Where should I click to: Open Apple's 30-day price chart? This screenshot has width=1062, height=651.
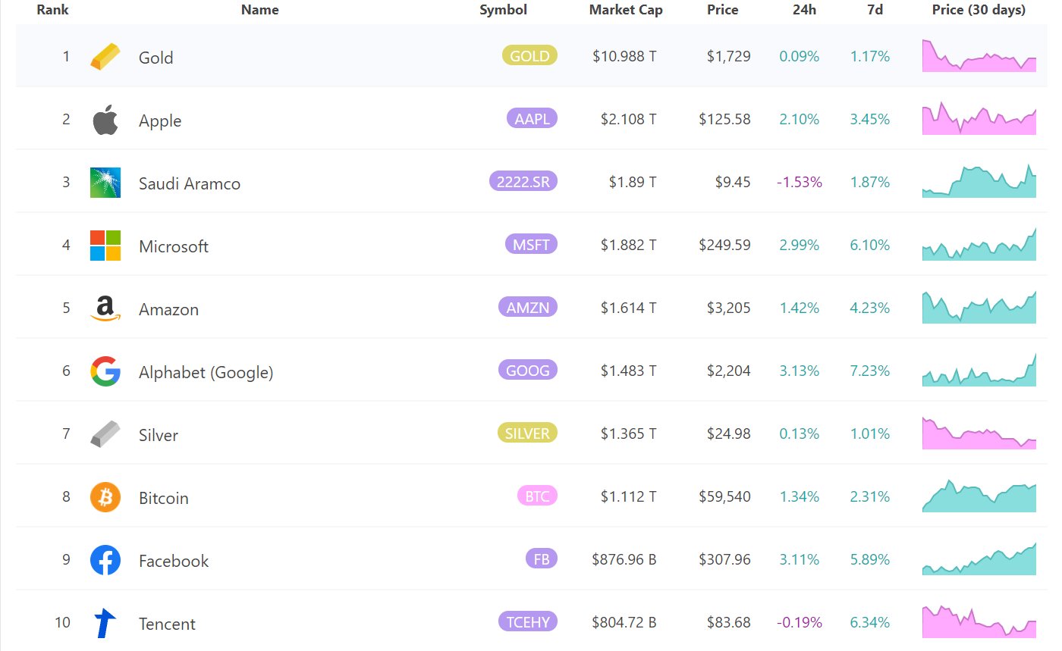click(x=979, y=118)
